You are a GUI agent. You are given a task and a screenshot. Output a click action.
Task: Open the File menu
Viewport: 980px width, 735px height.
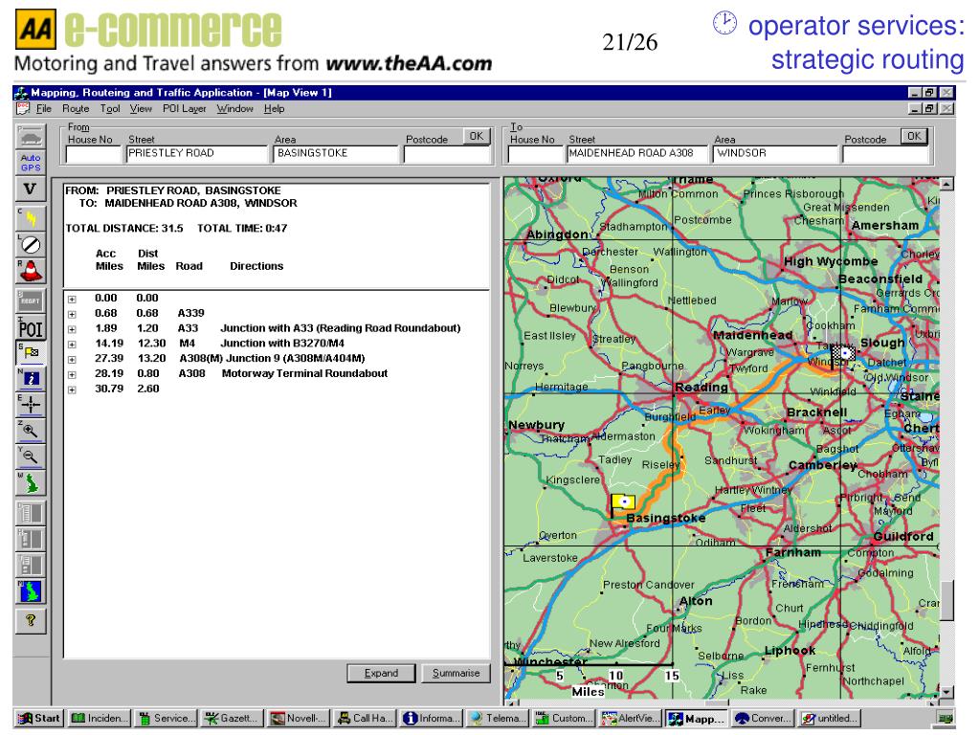44,109
